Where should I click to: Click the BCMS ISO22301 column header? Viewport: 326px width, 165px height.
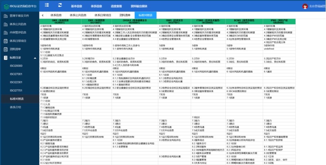tap(244, 22)
